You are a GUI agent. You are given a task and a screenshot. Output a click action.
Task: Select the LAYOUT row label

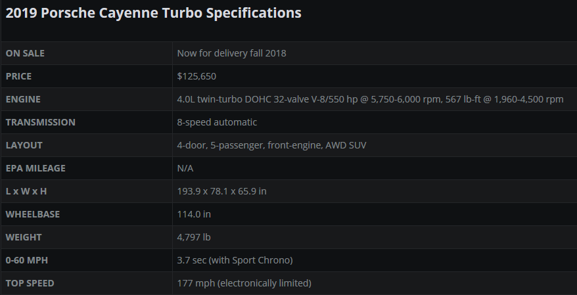pyautogui.click(x=24, y=145)
